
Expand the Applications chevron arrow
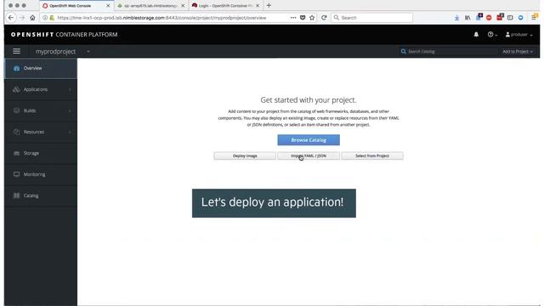point(70,89)
